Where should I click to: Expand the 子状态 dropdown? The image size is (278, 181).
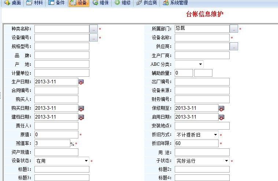[x=226, y=161]
